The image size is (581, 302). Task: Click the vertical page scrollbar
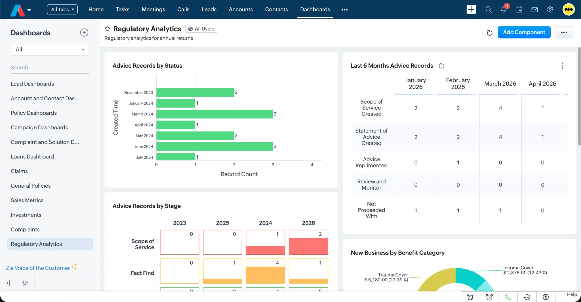(579, 96)
